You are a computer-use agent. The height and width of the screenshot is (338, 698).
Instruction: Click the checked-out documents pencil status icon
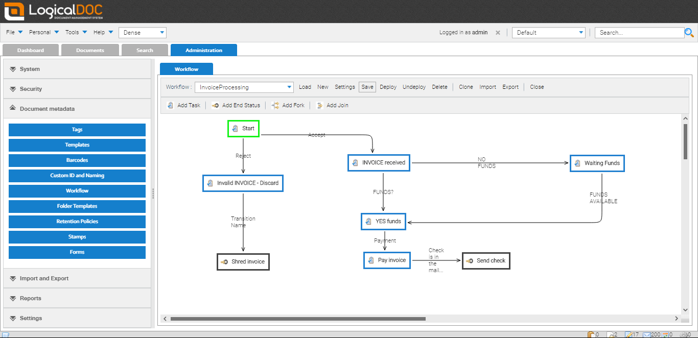[x=630, y=334]
